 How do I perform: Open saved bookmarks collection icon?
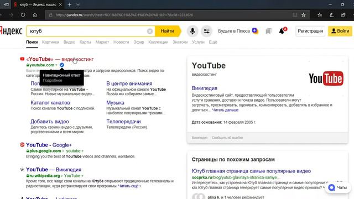(268, 31)
